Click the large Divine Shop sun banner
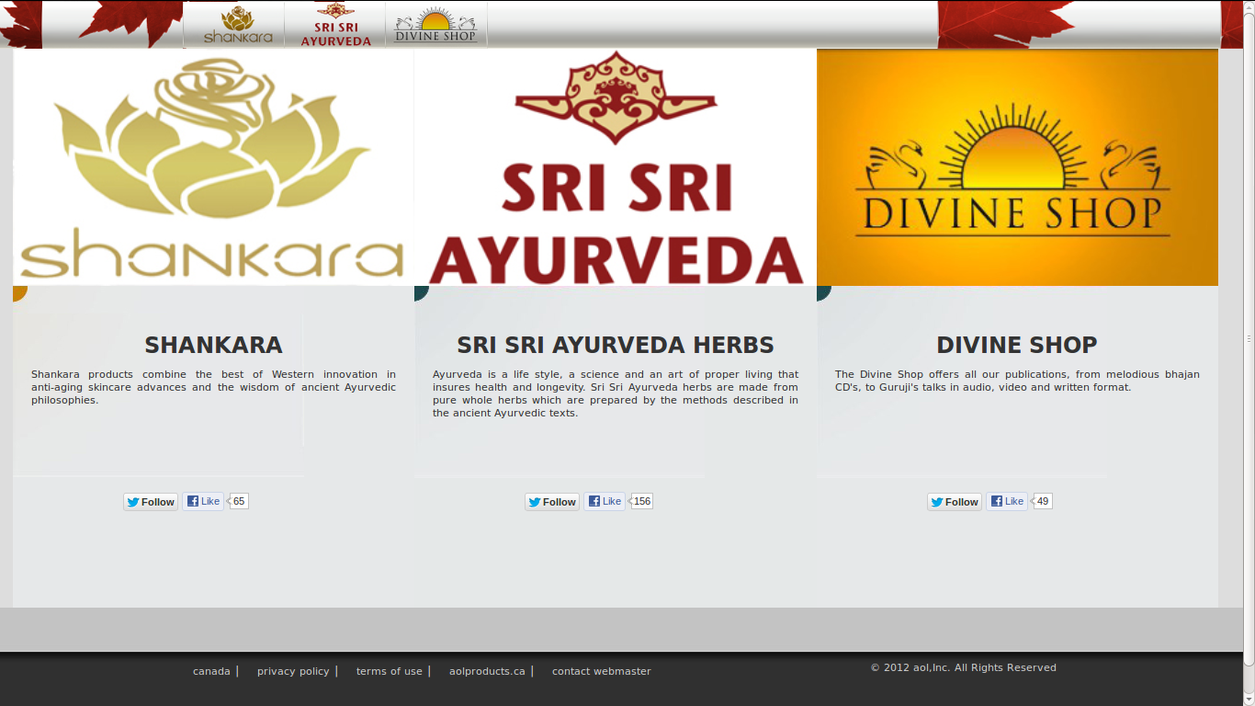The image size is (1255, 706). pos(1017,167)
